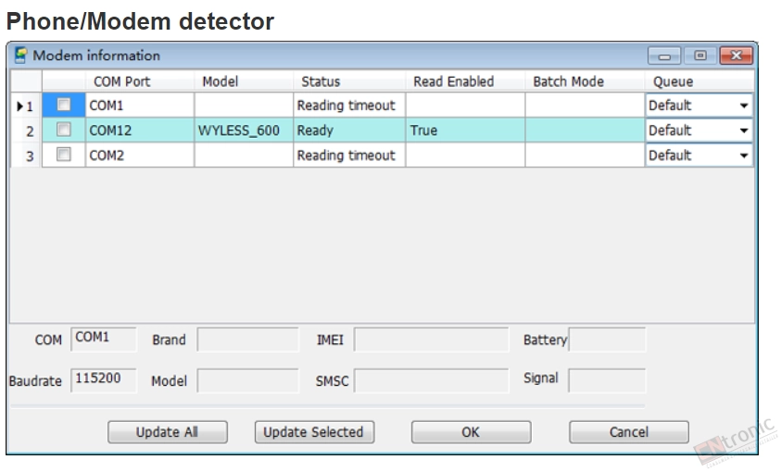
Task: Click the Cancel button
Action: point(628,431)
